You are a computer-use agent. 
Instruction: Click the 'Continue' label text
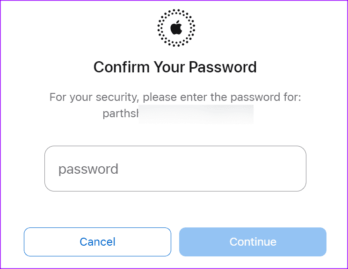pyautogui.click(x=253, y=242)
